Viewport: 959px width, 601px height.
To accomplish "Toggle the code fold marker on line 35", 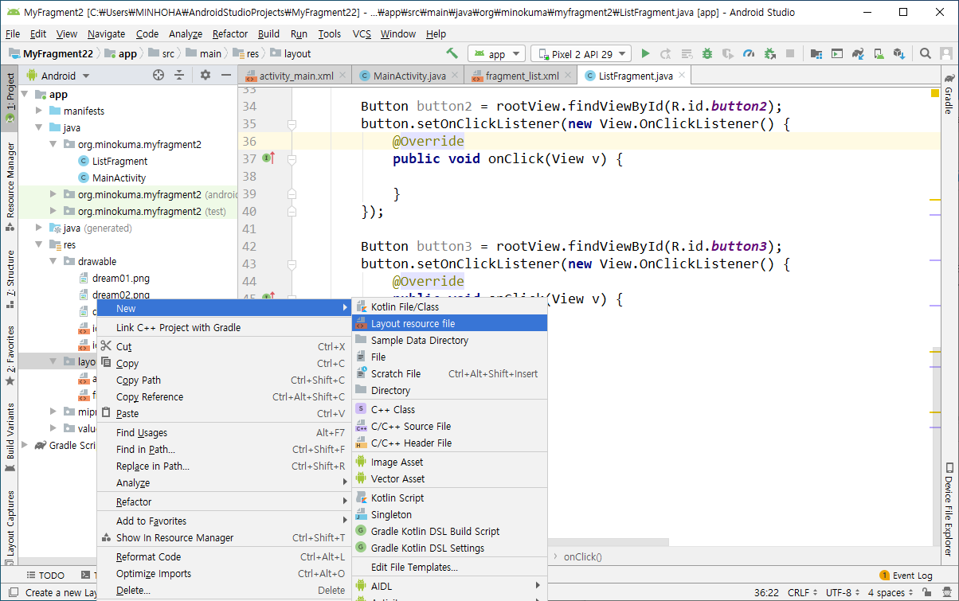I will tap(292, 124).
